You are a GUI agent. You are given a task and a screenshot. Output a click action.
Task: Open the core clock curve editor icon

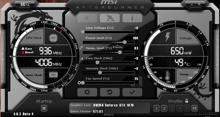click(82, 59)
